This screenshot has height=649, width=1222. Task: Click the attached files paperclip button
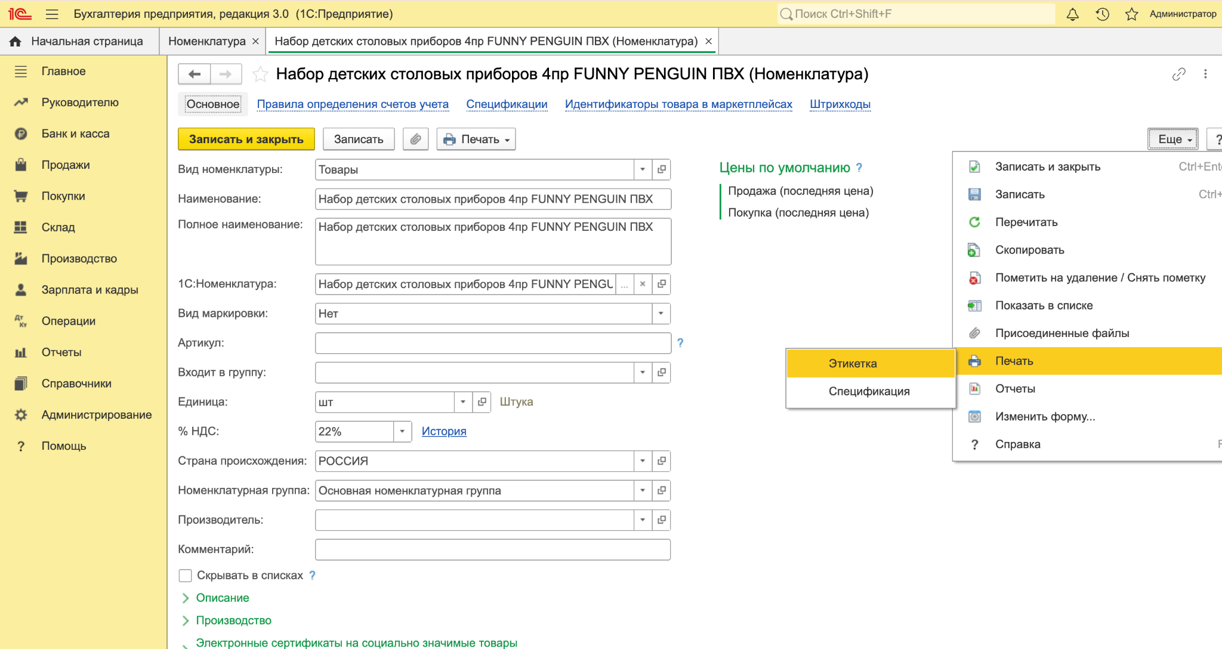click(415, 139)
